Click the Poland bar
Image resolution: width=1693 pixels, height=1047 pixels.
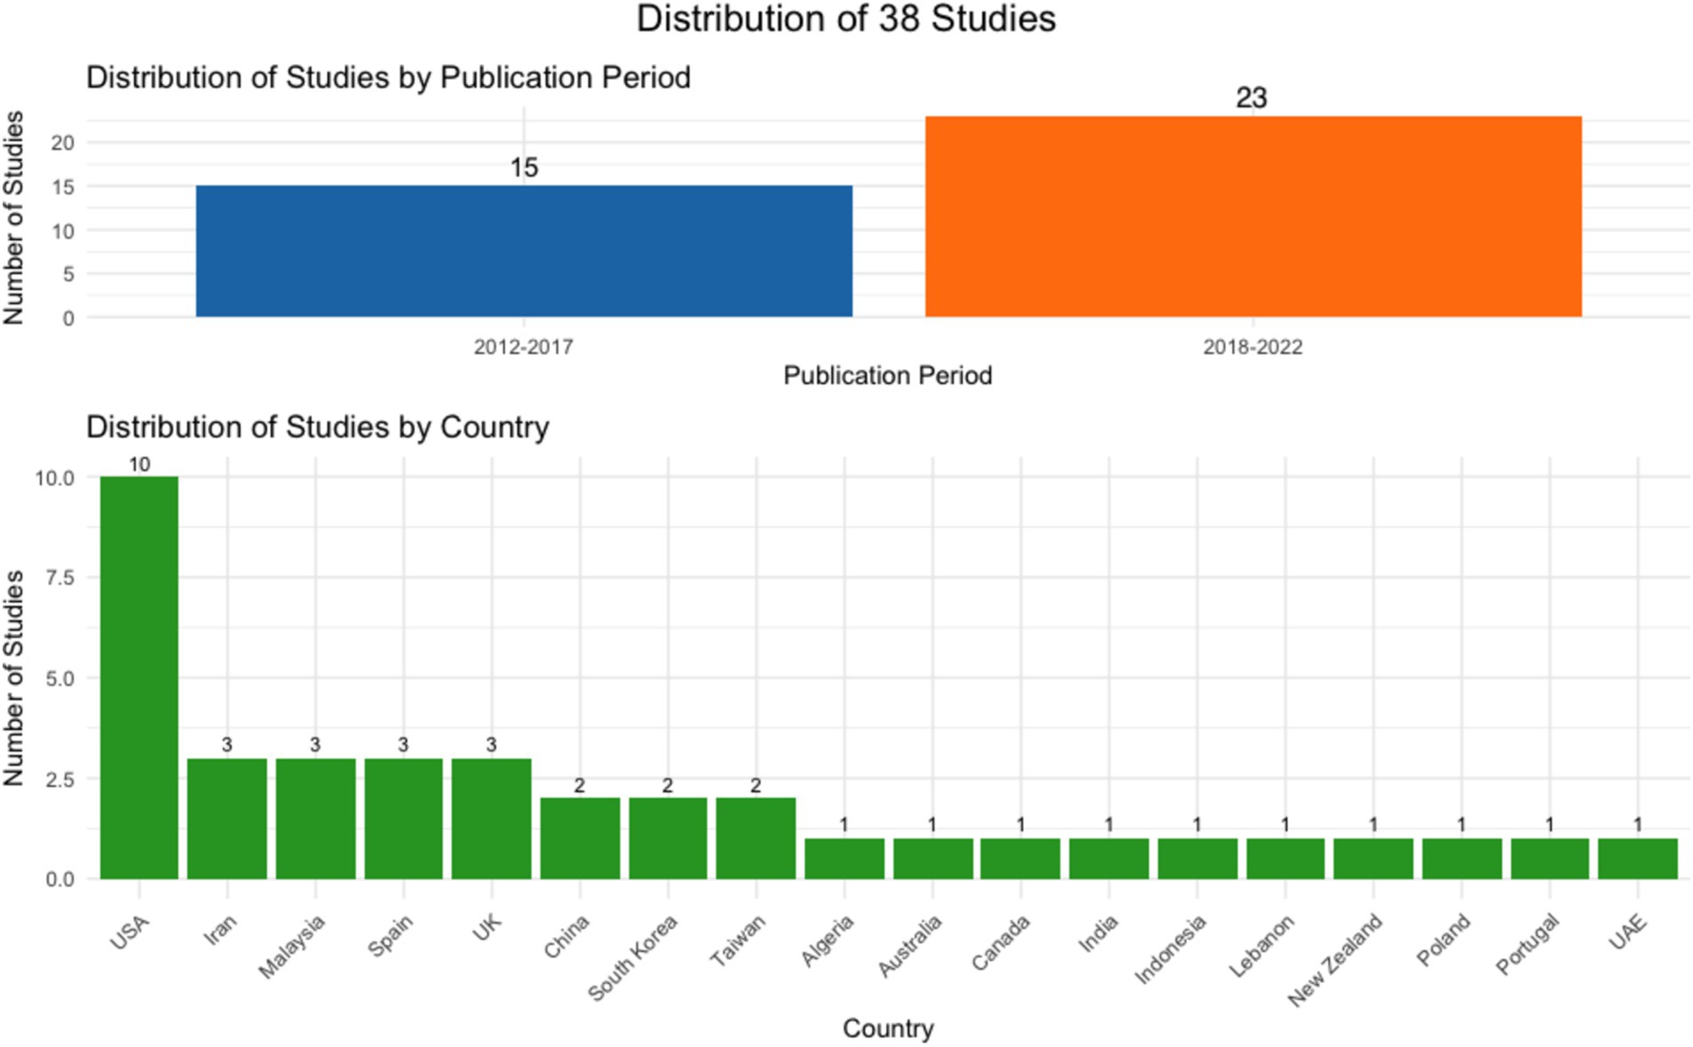1461,859
